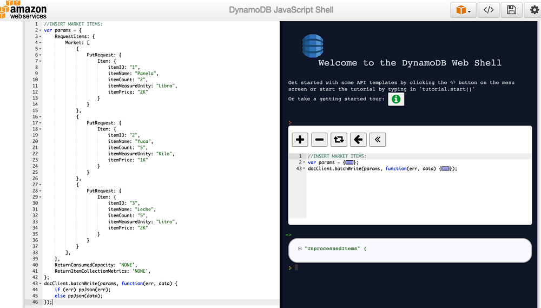Screen dimensions: 541x308
Task: Collapse fold arrow at editor line 43
Action: pyautogui.click(x=41, y=284)
